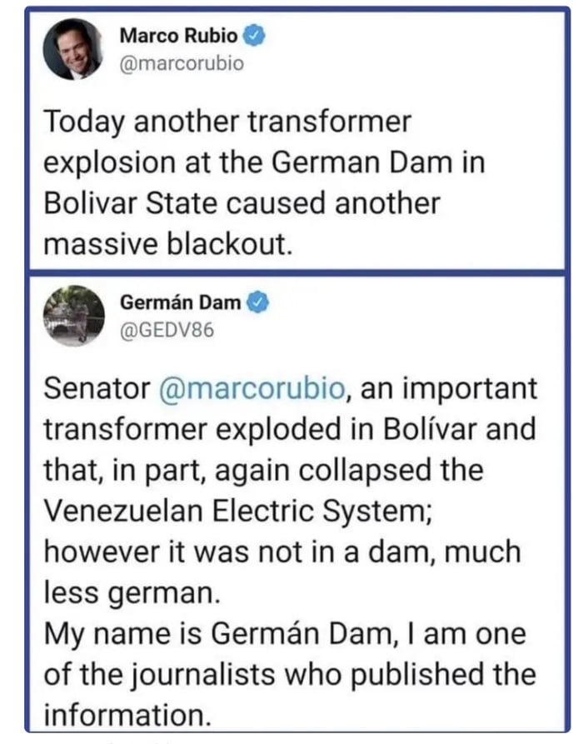Open Germán Dam's profile avatar
The image size is (583, 744).
(73, 316)
